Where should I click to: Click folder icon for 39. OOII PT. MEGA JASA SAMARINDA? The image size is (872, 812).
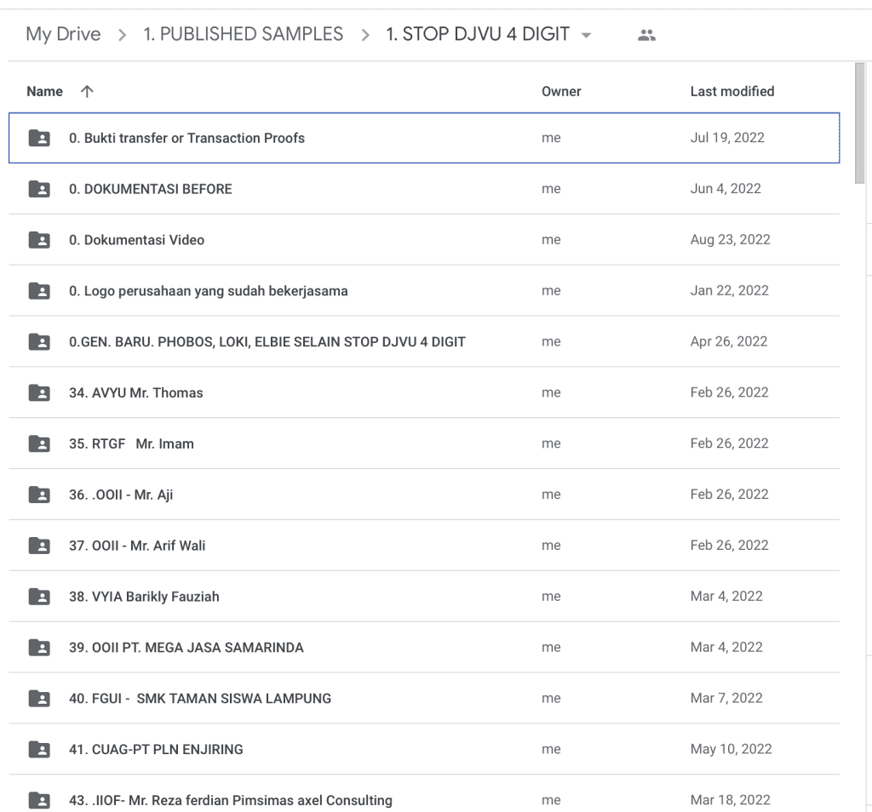coord(39,648)
